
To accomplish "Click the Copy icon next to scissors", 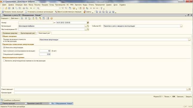I will tap(16, 8).
